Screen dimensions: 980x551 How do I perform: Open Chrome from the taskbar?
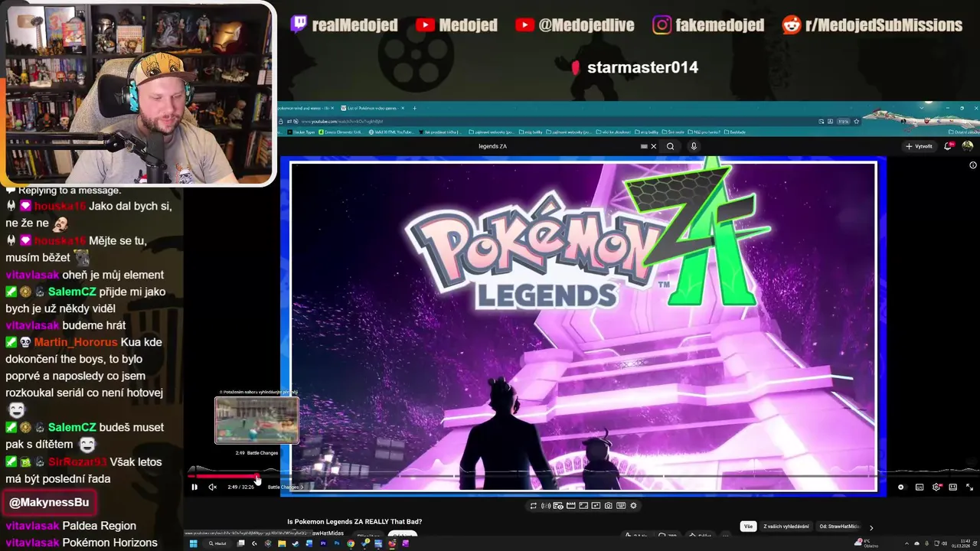[x=351, y=543]
